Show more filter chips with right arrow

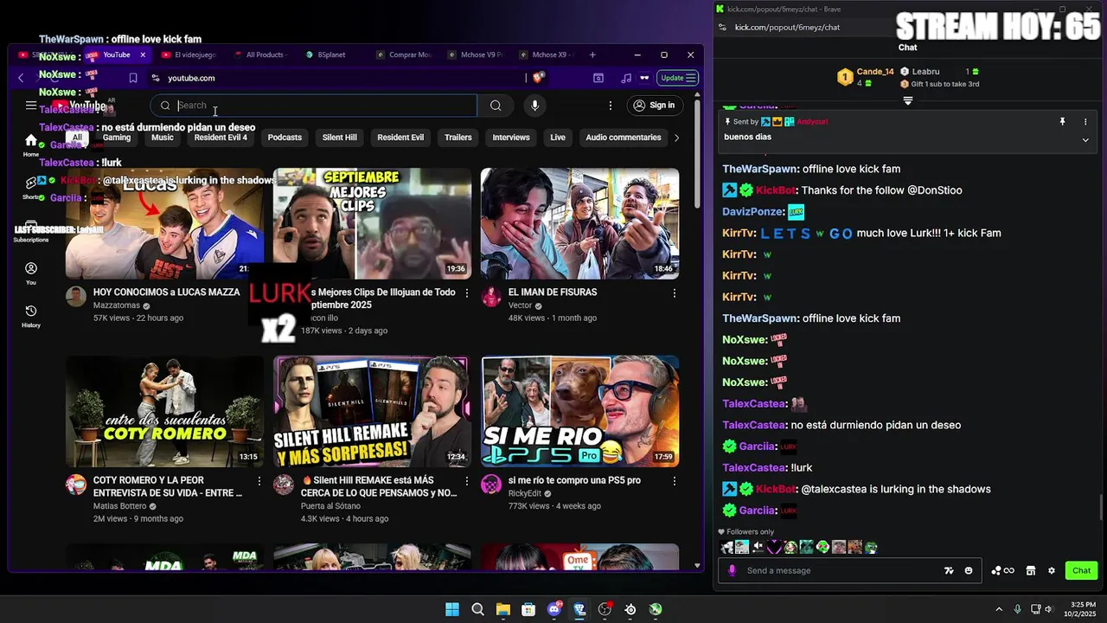[676, 138]
